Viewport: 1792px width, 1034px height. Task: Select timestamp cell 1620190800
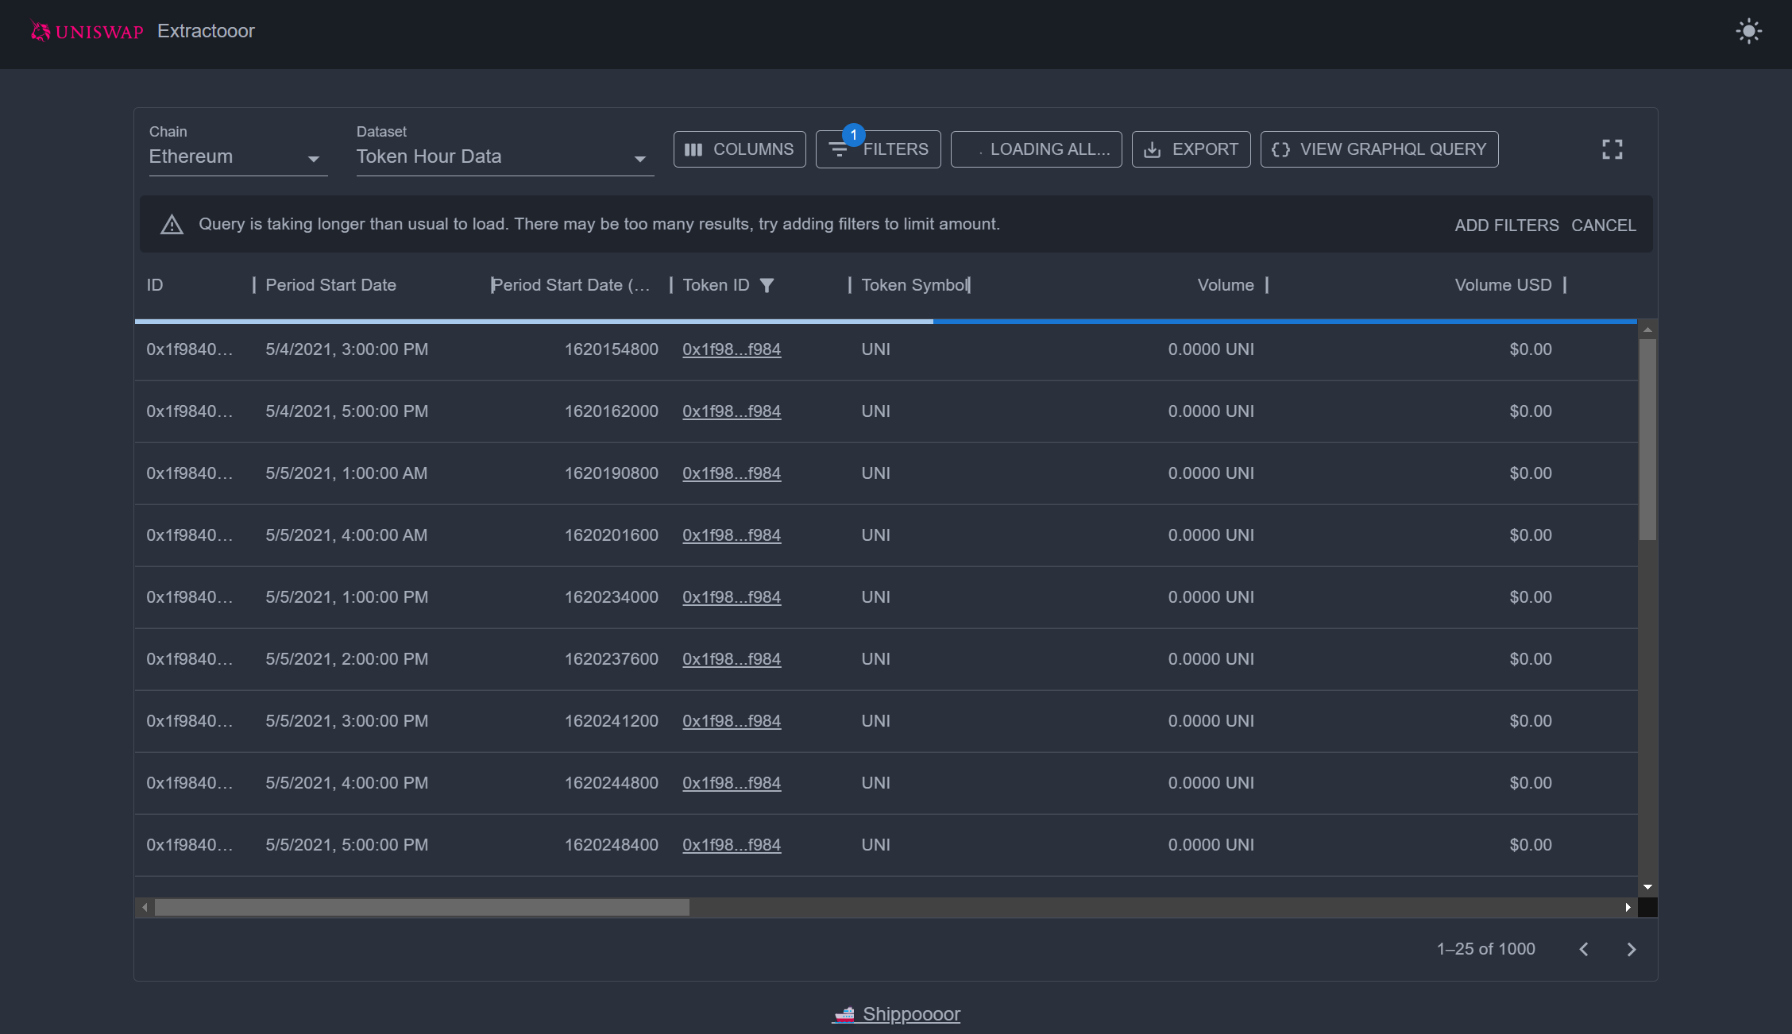[x=612, y=473]
